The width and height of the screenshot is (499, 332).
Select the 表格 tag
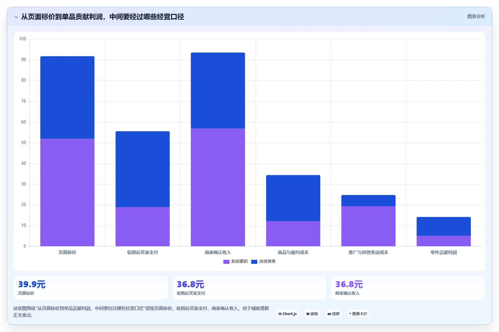tap(312, 314)
